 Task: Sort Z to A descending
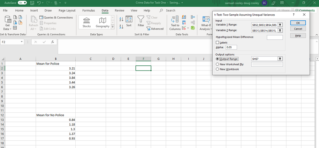(121, 27)
